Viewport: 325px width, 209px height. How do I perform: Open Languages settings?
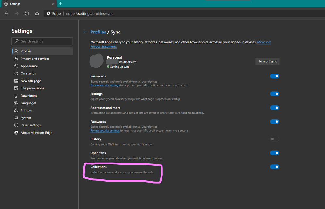pyautogui.click(x=42, y=103)
